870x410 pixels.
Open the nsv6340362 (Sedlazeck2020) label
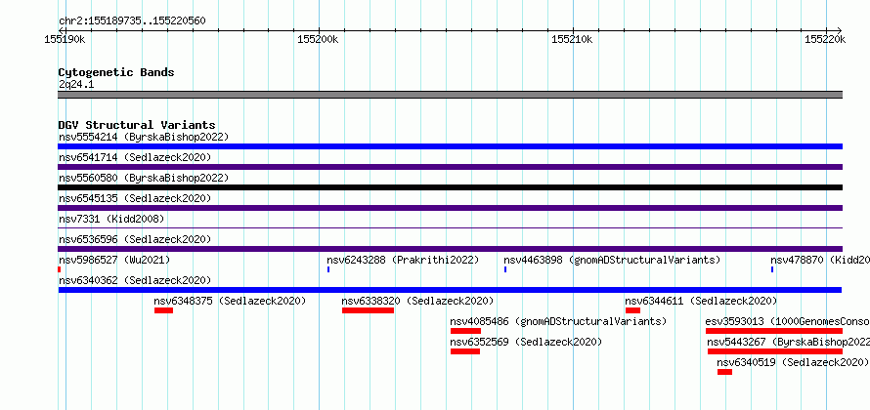(135, 280)
